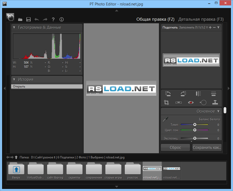This screenshot has height=191, width=233.
Task: Collapse the История panel
Action: pos(14,79)
